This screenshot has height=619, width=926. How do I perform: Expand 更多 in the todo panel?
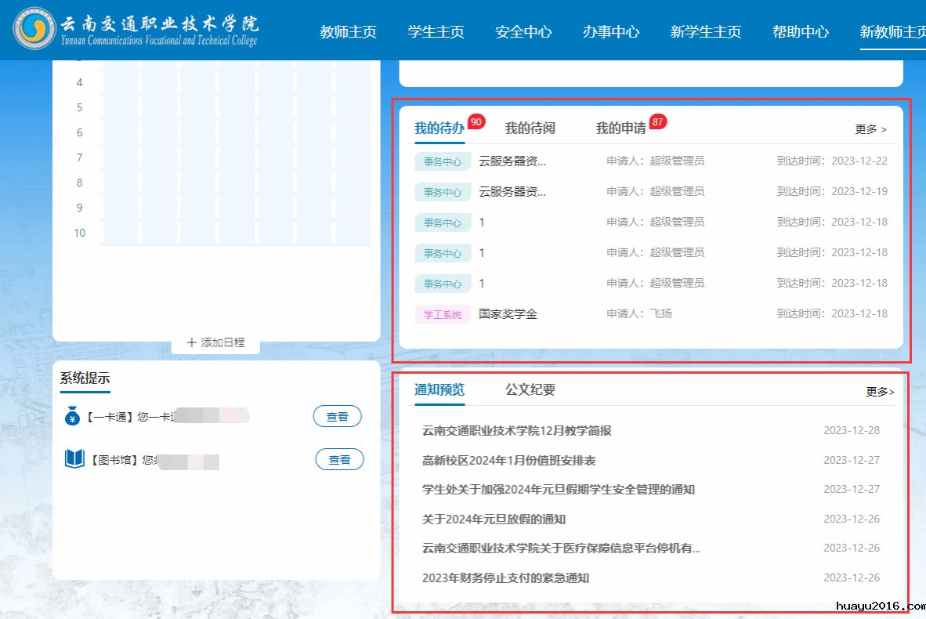point(870,129)
